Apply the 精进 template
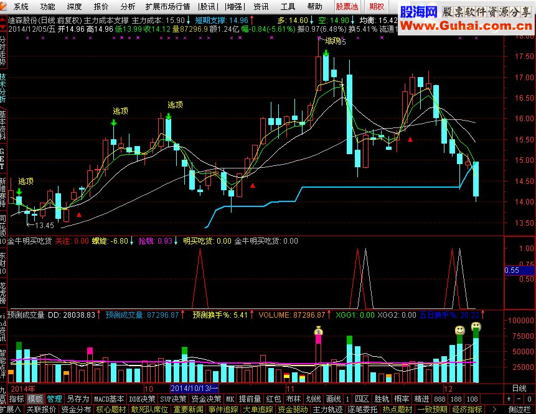The image size is (536, 414). click(421, 398)
